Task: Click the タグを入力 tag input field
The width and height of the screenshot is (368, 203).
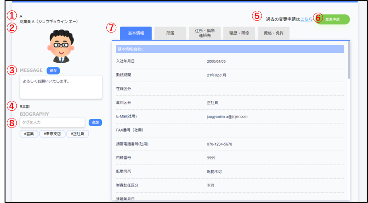Action: coord(52,123)
